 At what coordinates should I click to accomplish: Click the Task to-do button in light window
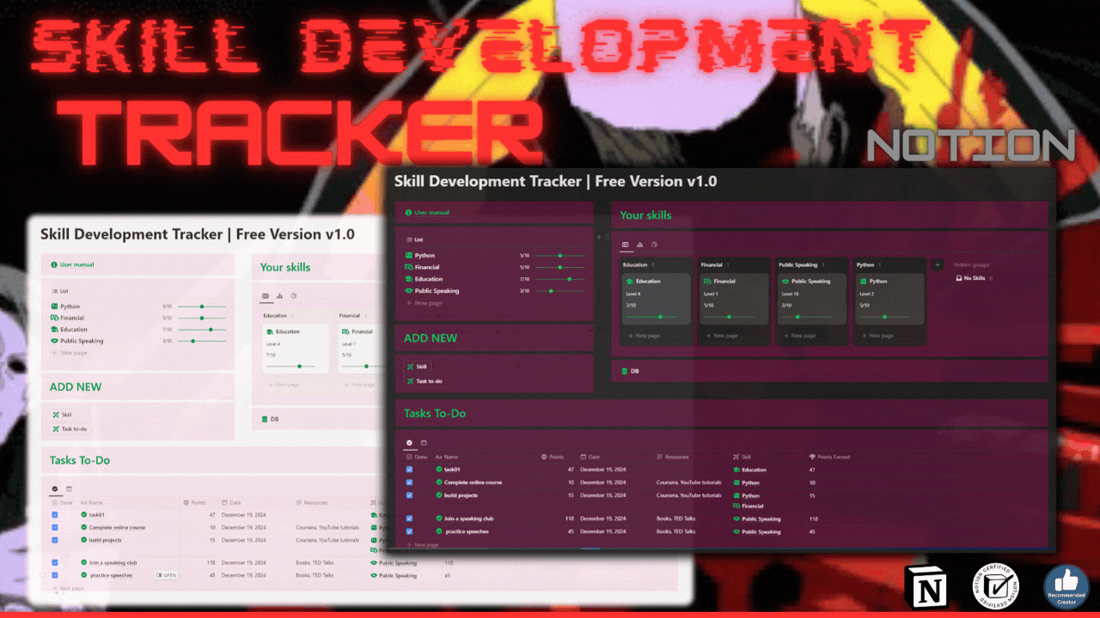pyautogui.click(x=70, y=428)
